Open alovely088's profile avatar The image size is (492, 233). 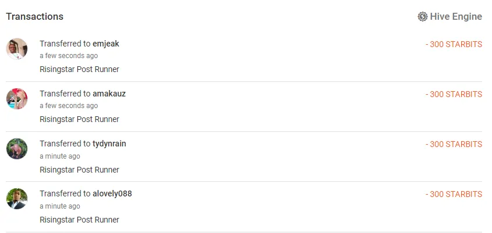[x=17, y=199]
